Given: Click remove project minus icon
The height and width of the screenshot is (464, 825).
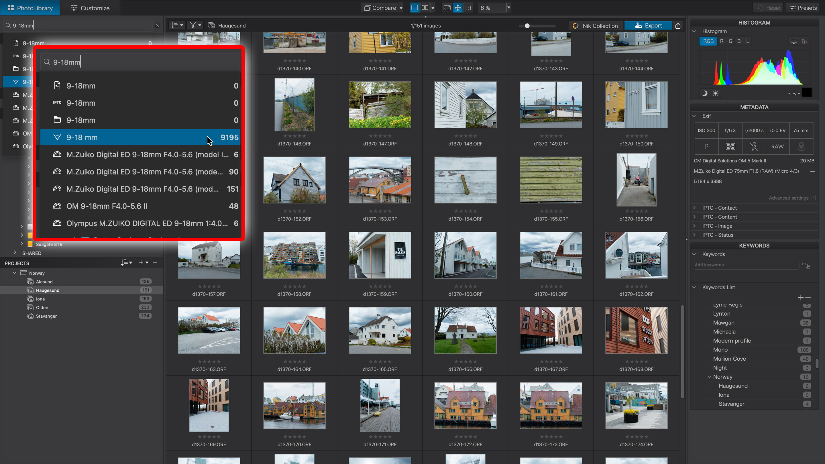Looking at the screenshot, I should pyautogui.click(x=155, y=263).
